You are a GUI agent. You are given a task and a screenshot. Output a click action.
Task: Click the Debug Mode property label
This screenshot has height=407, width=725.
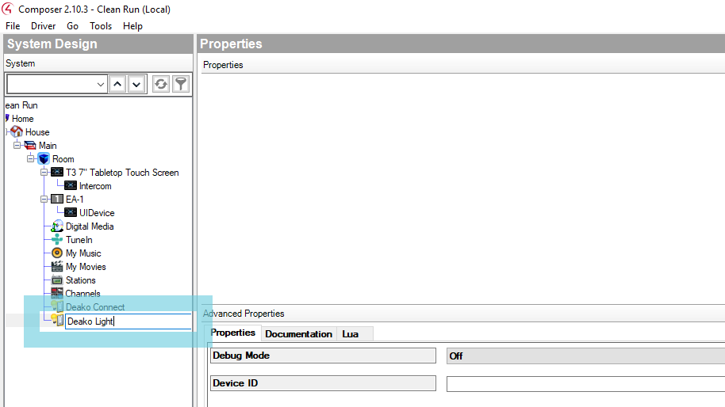coord(323,356)
